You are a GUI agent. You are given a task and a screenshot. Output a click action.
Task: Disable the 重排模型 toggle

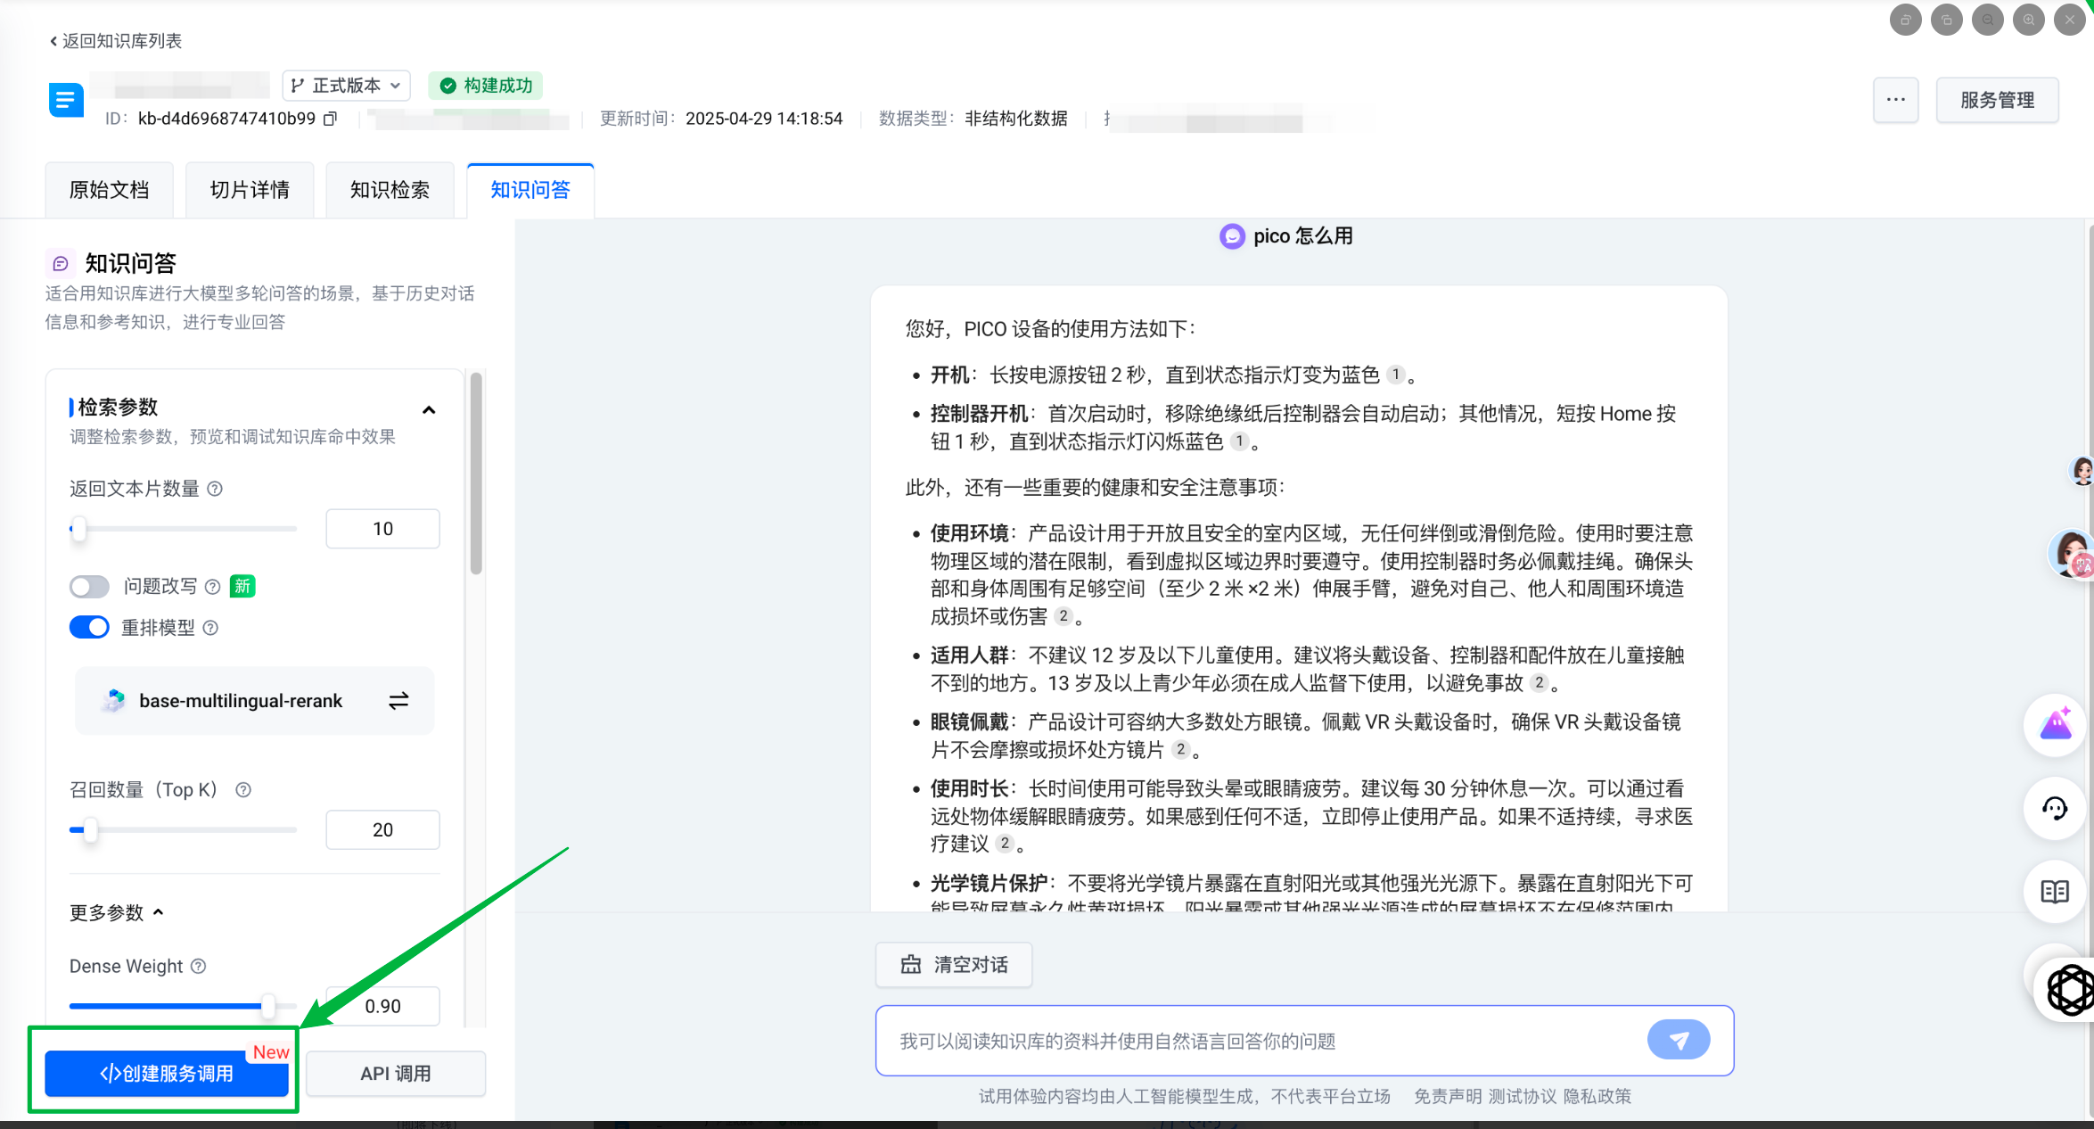tap(89, 628)
